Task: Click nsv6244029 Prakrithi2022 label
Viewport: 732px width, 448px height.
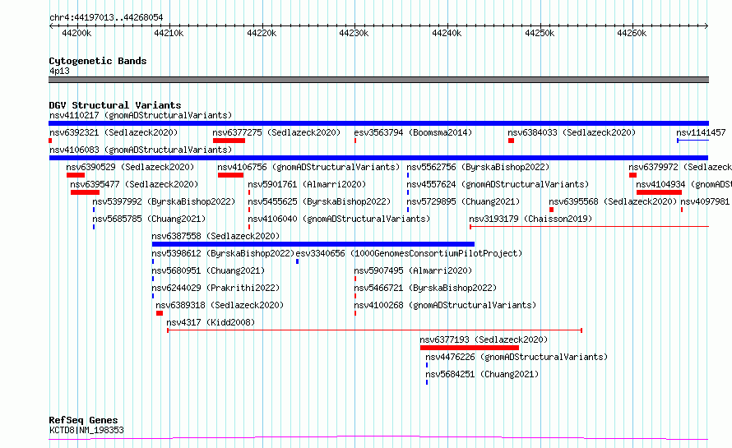Action: coord(215,288)
